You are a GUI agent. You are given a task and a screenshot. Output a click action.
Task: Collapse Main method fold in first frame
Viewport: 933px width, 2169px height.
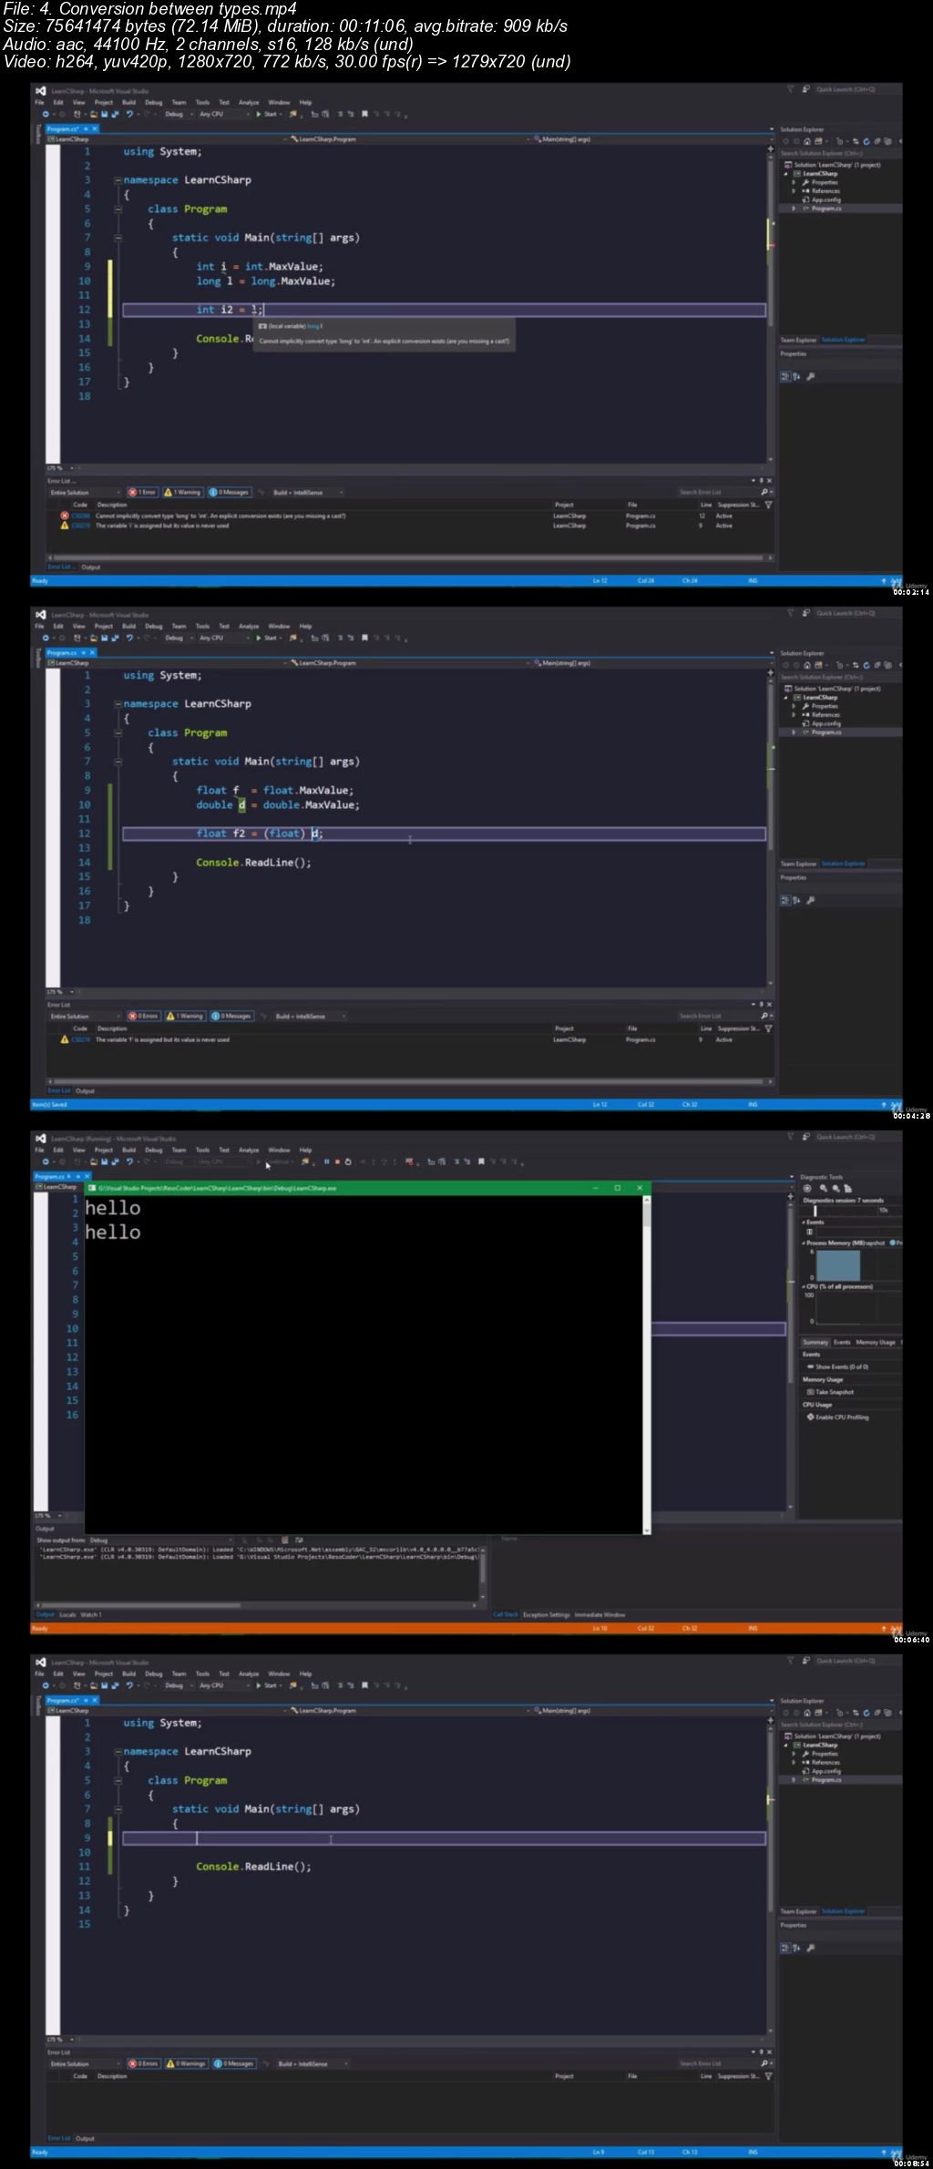[x=118, y=238]
